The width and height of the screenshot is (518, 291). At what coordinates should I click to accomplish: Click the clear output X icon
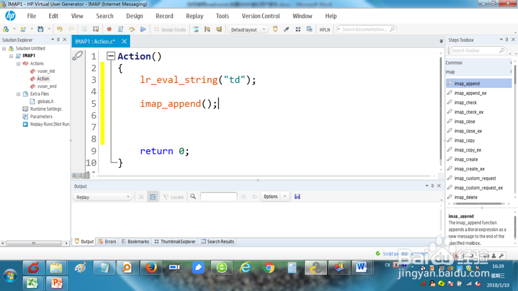pos(141,197)
